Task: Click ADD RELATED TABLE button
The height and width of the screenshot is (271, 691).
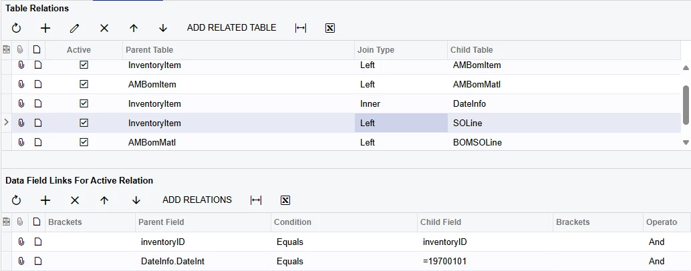Action: (x=231, y=28)
